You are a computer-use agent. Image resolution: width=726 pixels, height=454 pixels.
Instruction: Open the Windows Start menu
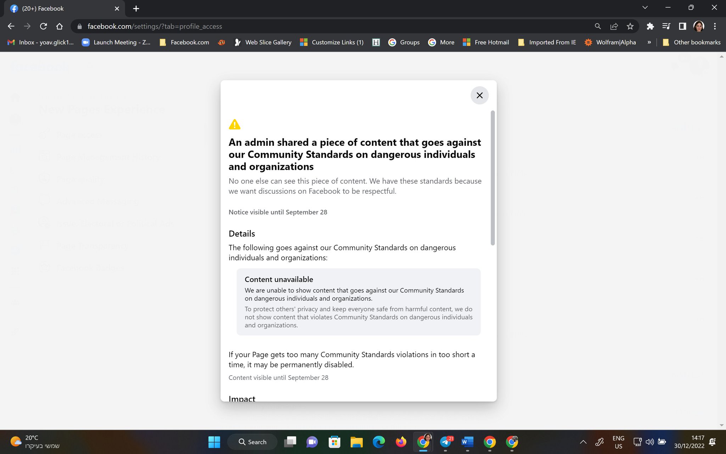[214, 442]
